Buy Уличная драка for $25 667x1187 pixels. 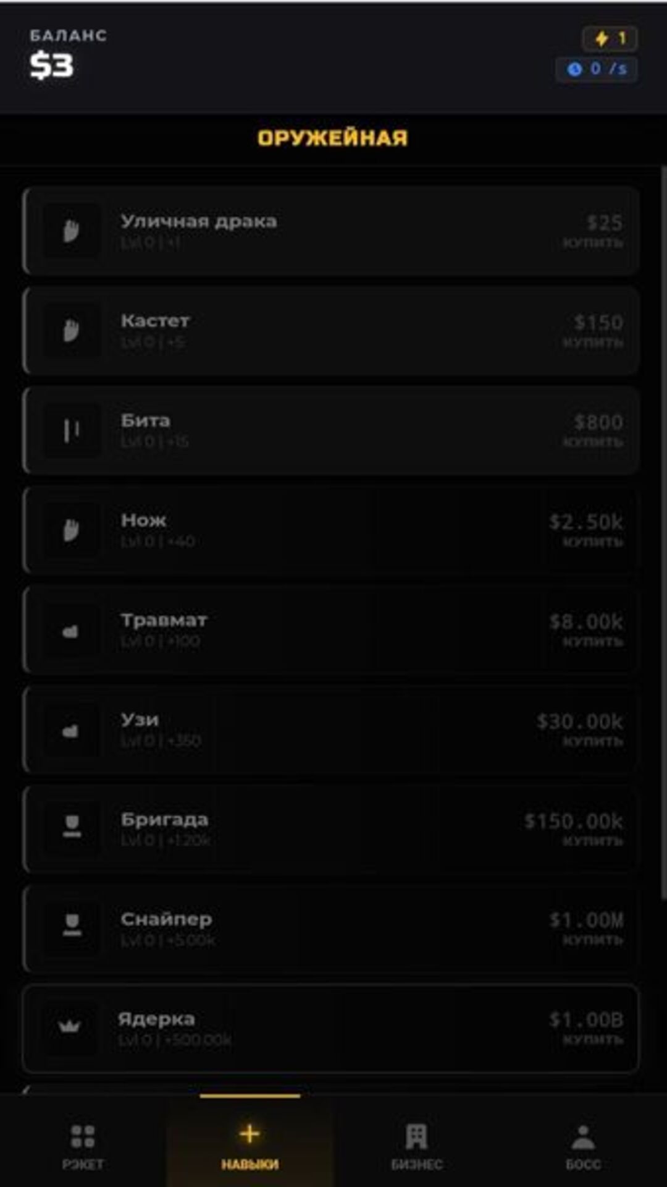(x=593, y=231)
